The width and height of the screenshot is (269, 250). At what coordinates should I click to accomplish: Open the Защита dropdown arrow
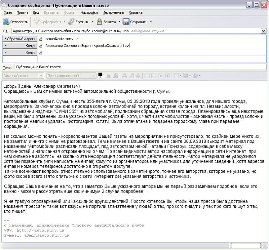click(x=119, y=22)
